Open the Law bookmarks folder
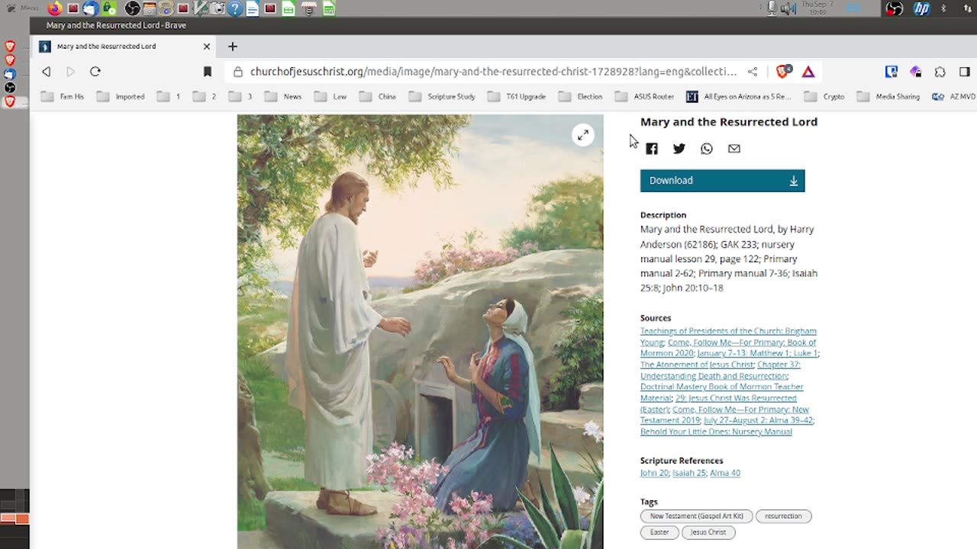 point(331,97)
